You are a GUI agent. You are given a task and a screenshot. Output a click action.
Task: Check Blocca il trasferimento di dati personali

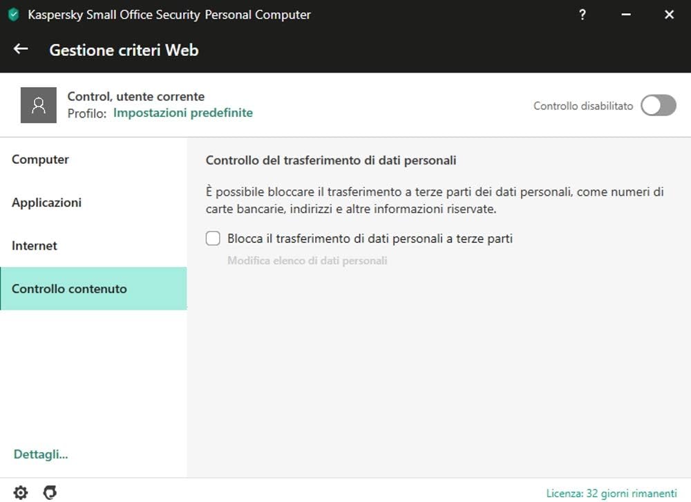coord(213,239)
